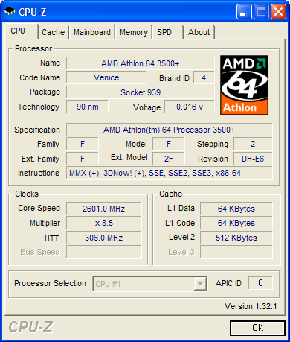
Task: Click the processor Name field
Action: click(141, 63)
